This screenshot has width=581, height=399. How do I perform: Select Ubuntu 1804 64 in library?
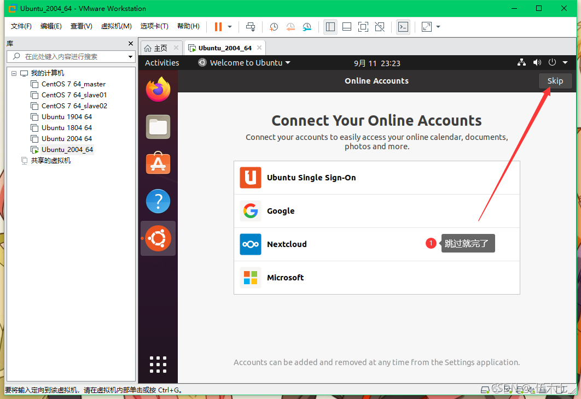click(x=67, y=128)
